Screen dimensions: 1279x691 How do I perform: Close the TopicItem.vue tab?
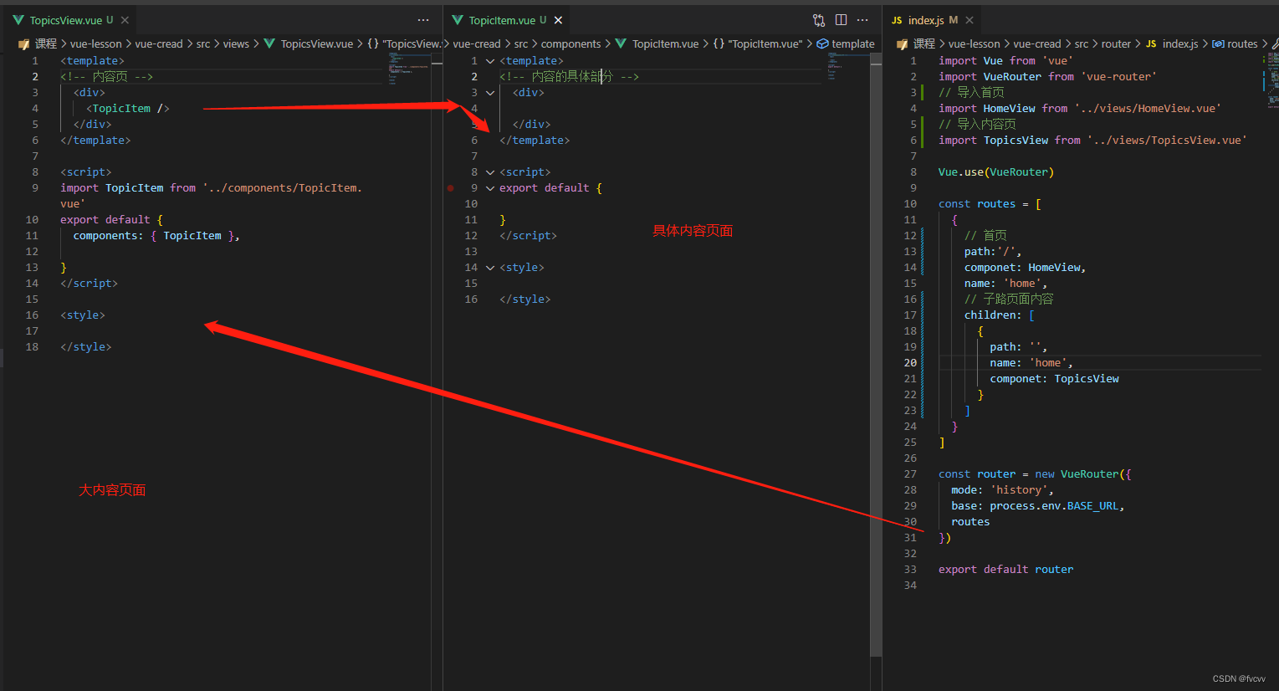click(558, 20)
